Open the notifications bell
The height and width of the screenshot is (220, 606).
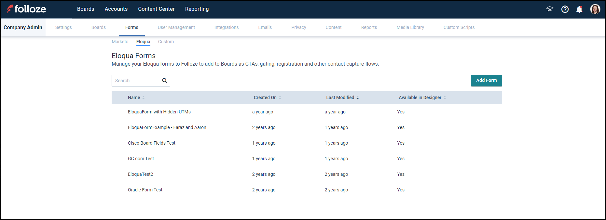[579, 9]
